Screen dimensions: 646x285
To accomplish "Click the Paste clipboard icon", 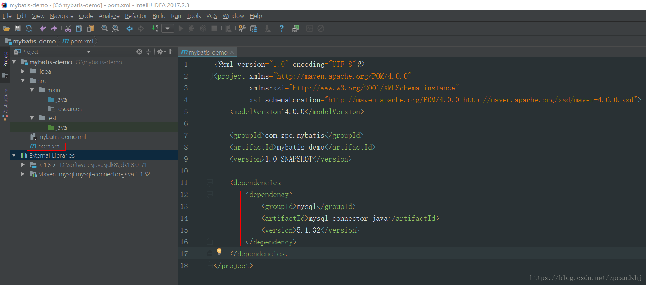I will pyautogui.click(x=90, y=28).
